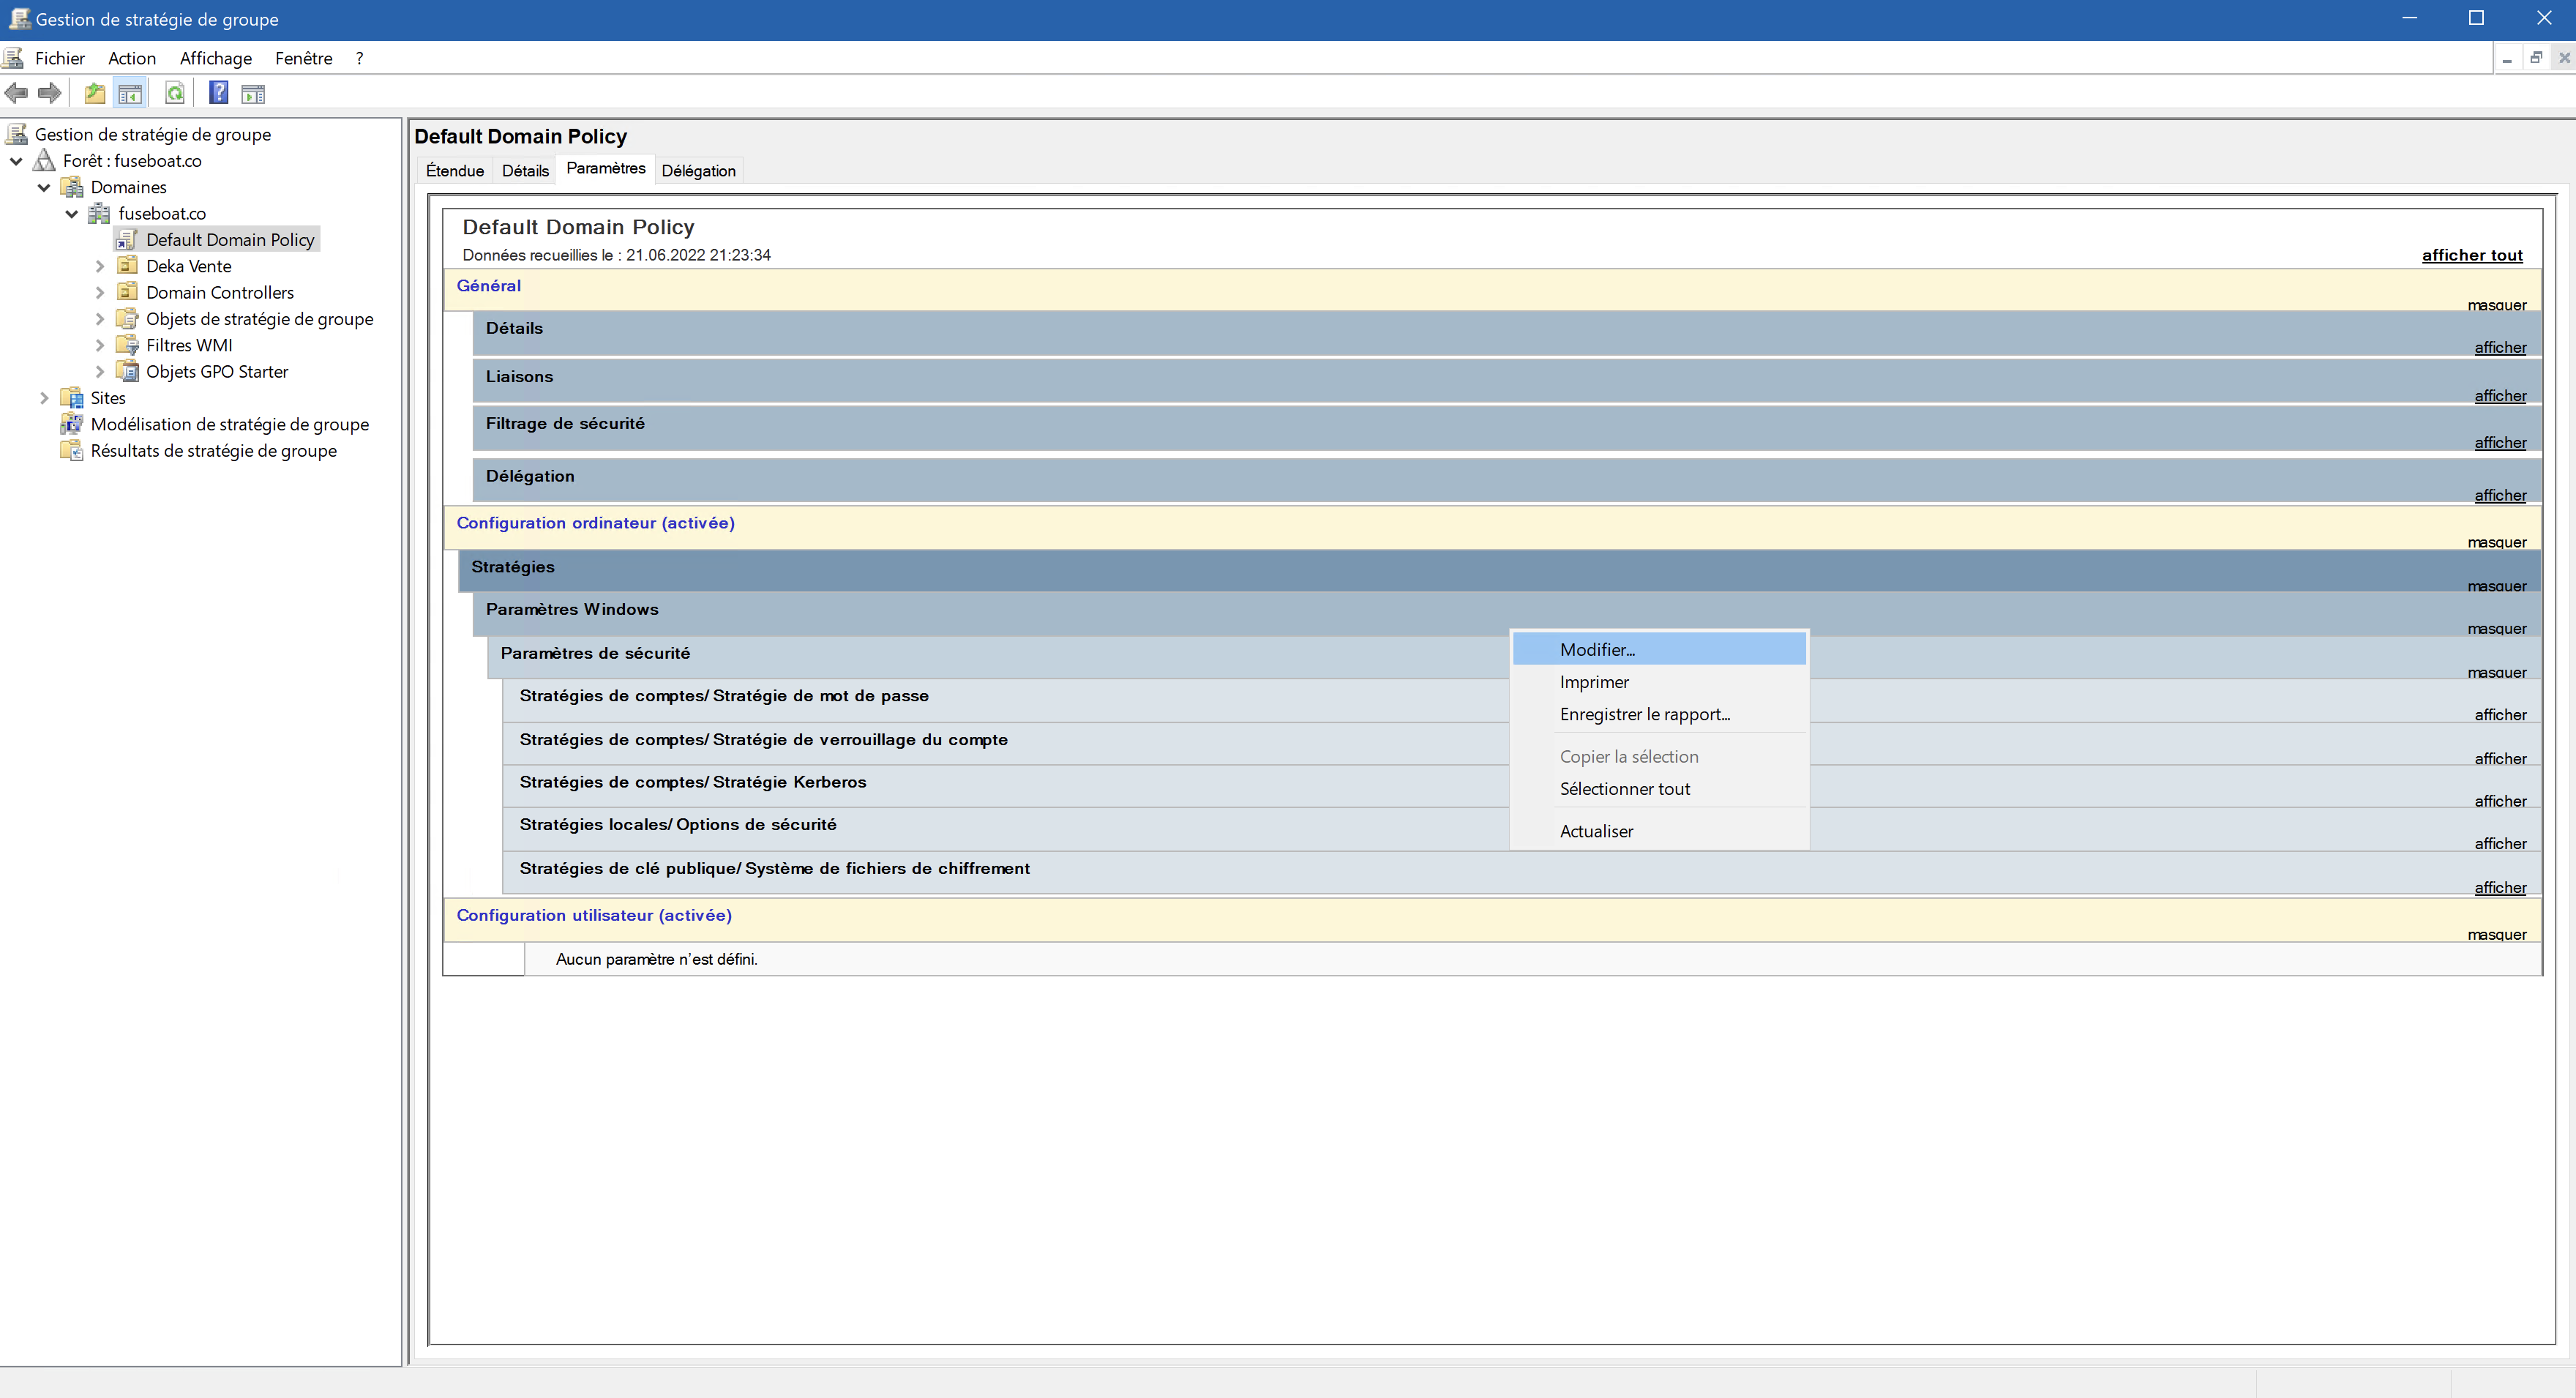Screen dimensions: 2576x1398
Task: Click the Back arrow toolbar icon
Action: point(16,94)
